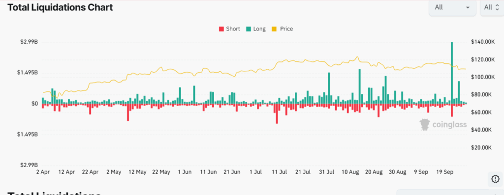Click the '21 Jul' date label
This screenshot has width=504, height=195.
pyautogui.click(x=303, y=172)
